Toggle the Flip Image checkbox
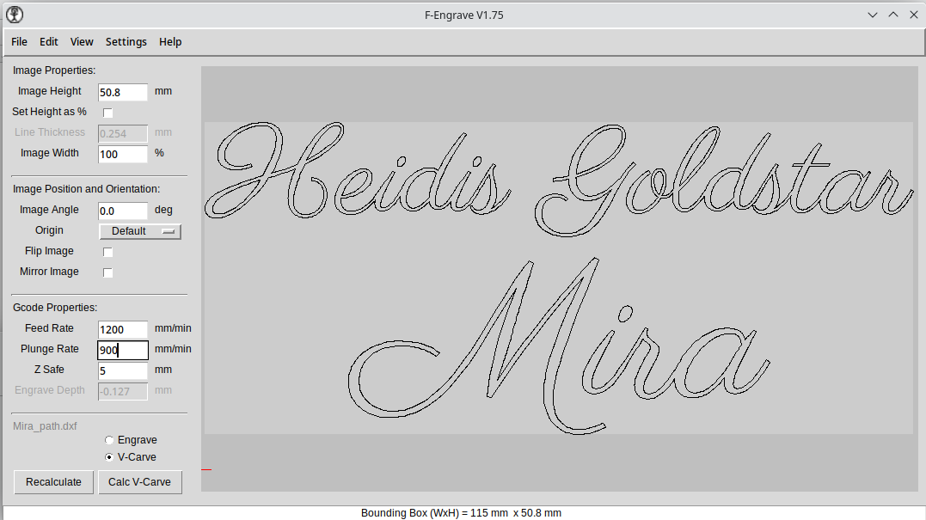 point(108,252)
